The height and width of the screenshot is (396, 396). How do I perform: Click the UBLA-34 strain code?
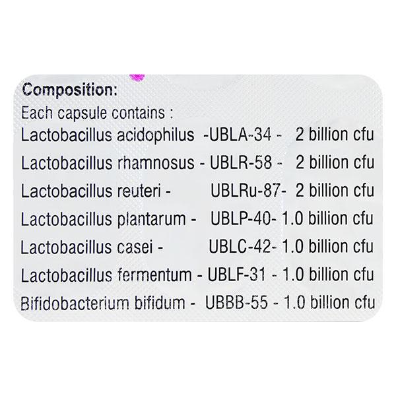[238, 135]
